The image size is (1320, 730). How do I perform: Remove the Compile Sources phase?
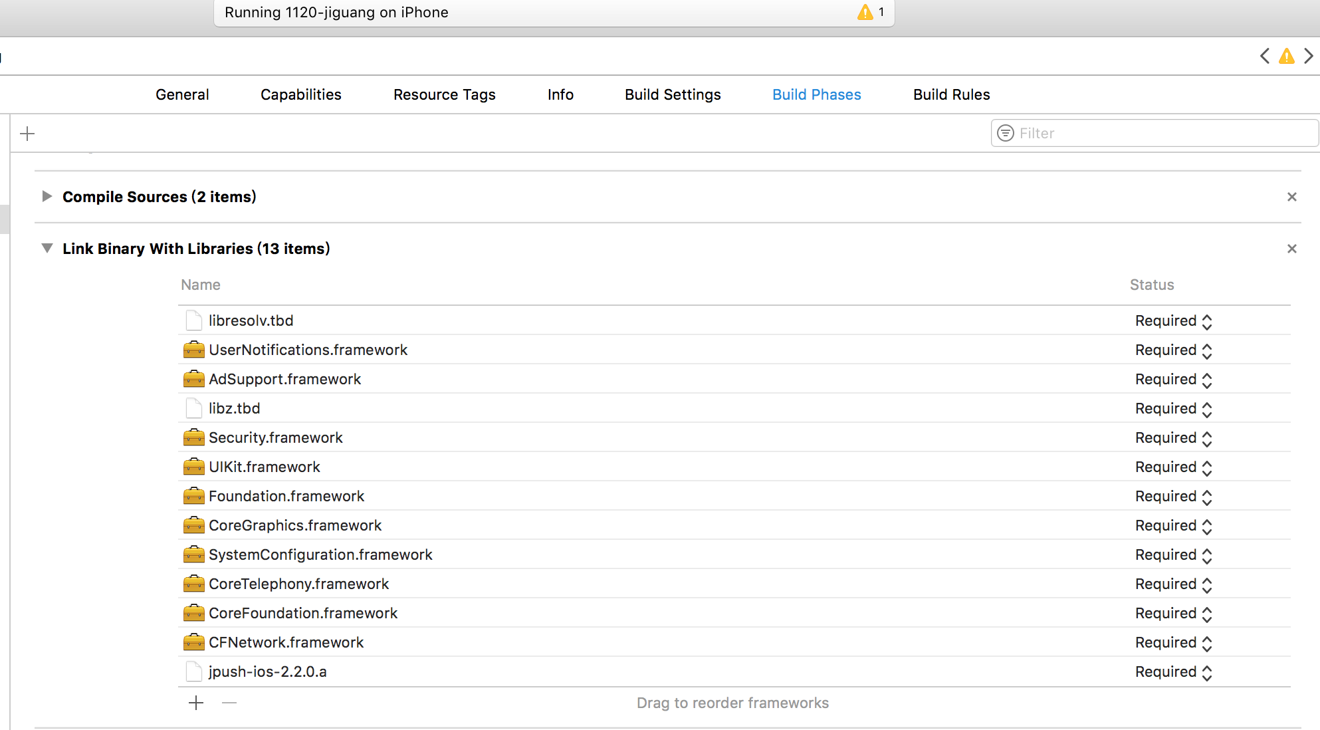1291,197
